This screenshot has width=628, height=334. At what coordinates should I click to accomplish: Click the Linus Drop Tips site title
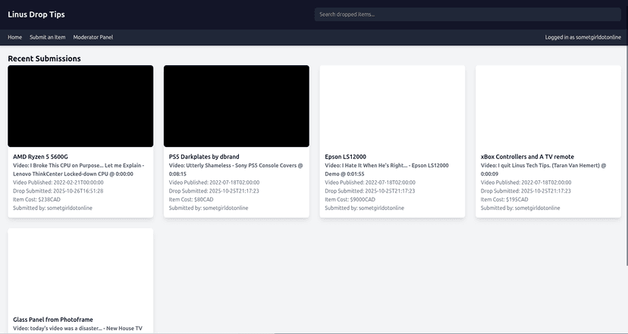coord(39,14)
